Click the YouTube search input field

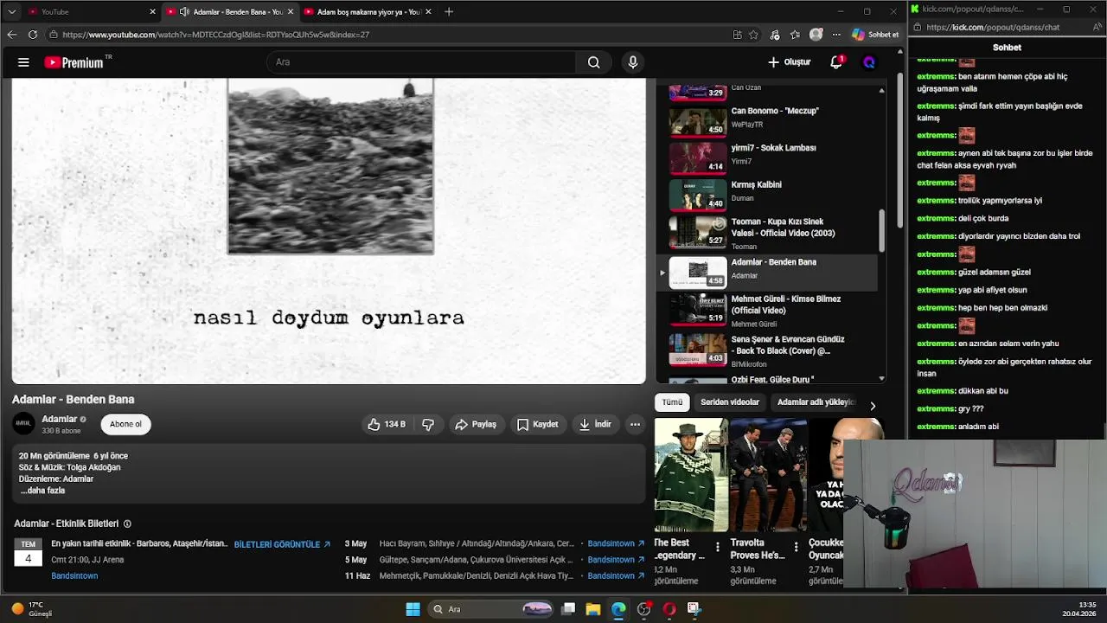point(420,62)
